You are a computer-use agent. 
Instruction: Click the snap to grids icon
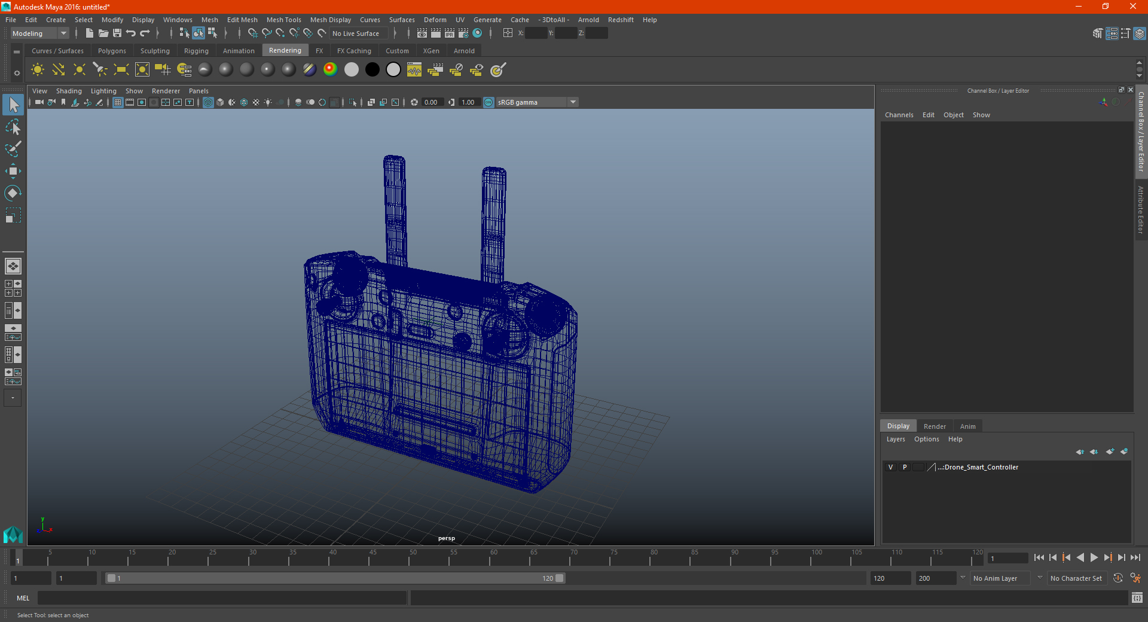(252, 33)
